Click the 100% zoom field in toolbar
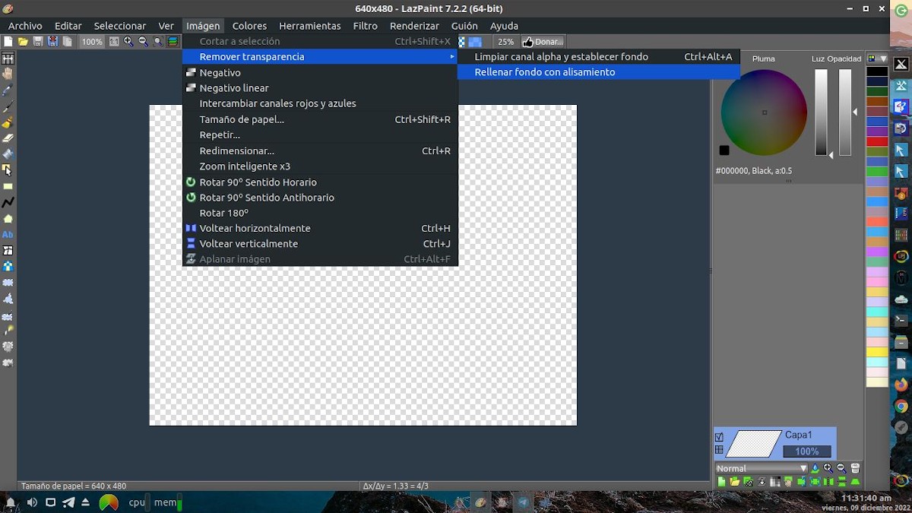912x513 pixels. click(x=92, y=42)
